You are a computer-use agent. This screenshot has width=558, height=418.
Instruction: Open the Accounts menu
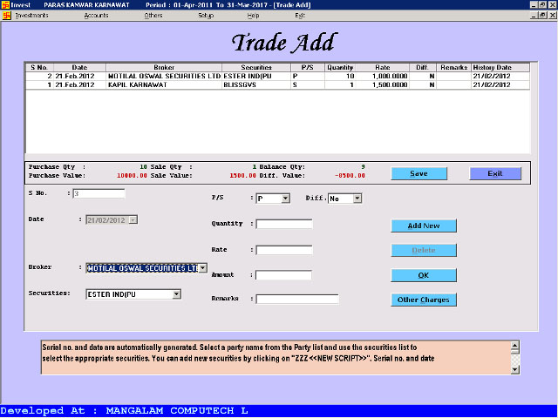pyautogui.click(x=96, y=16)
